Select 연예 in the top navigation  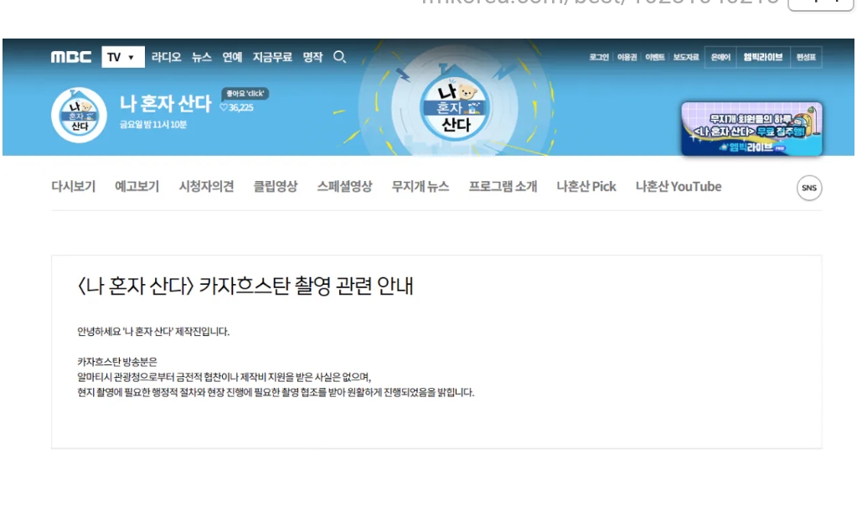232,57
